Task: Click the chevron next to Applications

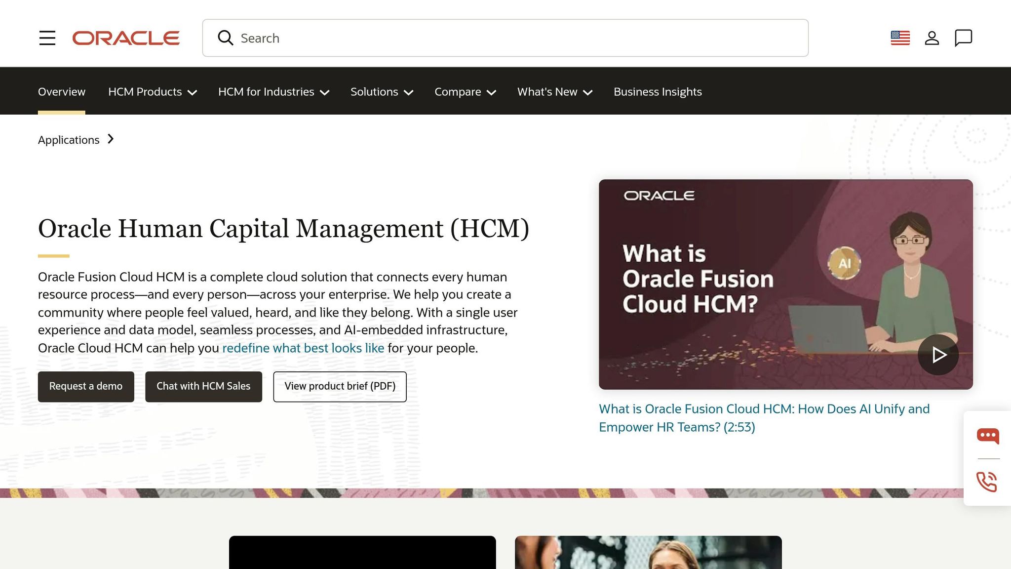Action: pos(111,139)
